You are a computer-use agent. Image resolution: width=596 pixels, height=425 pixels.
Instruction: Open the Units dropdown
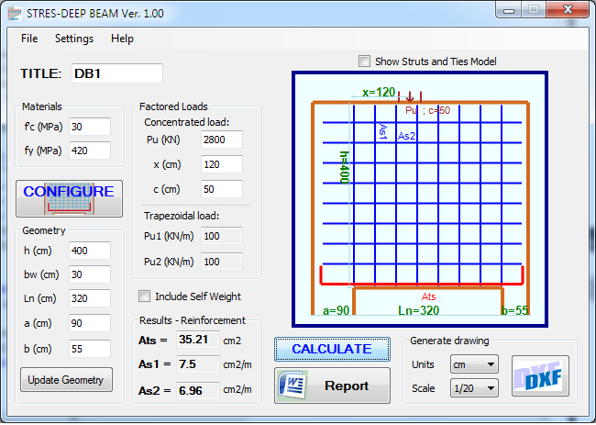pos(474,364)
